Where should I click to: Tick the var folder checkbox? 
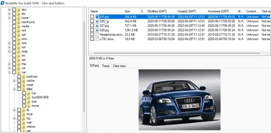14,72
